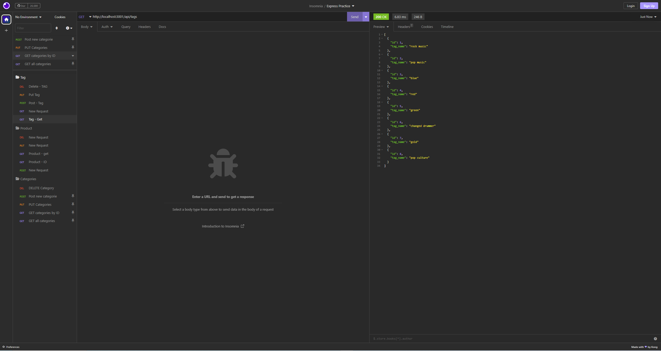The image size is (661, 351).
Task: Open the Sign Up page
Action: pos(648,5)
